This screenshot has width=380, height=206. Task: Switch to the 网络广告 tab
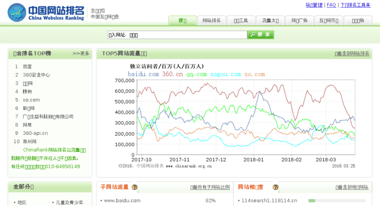299,20
